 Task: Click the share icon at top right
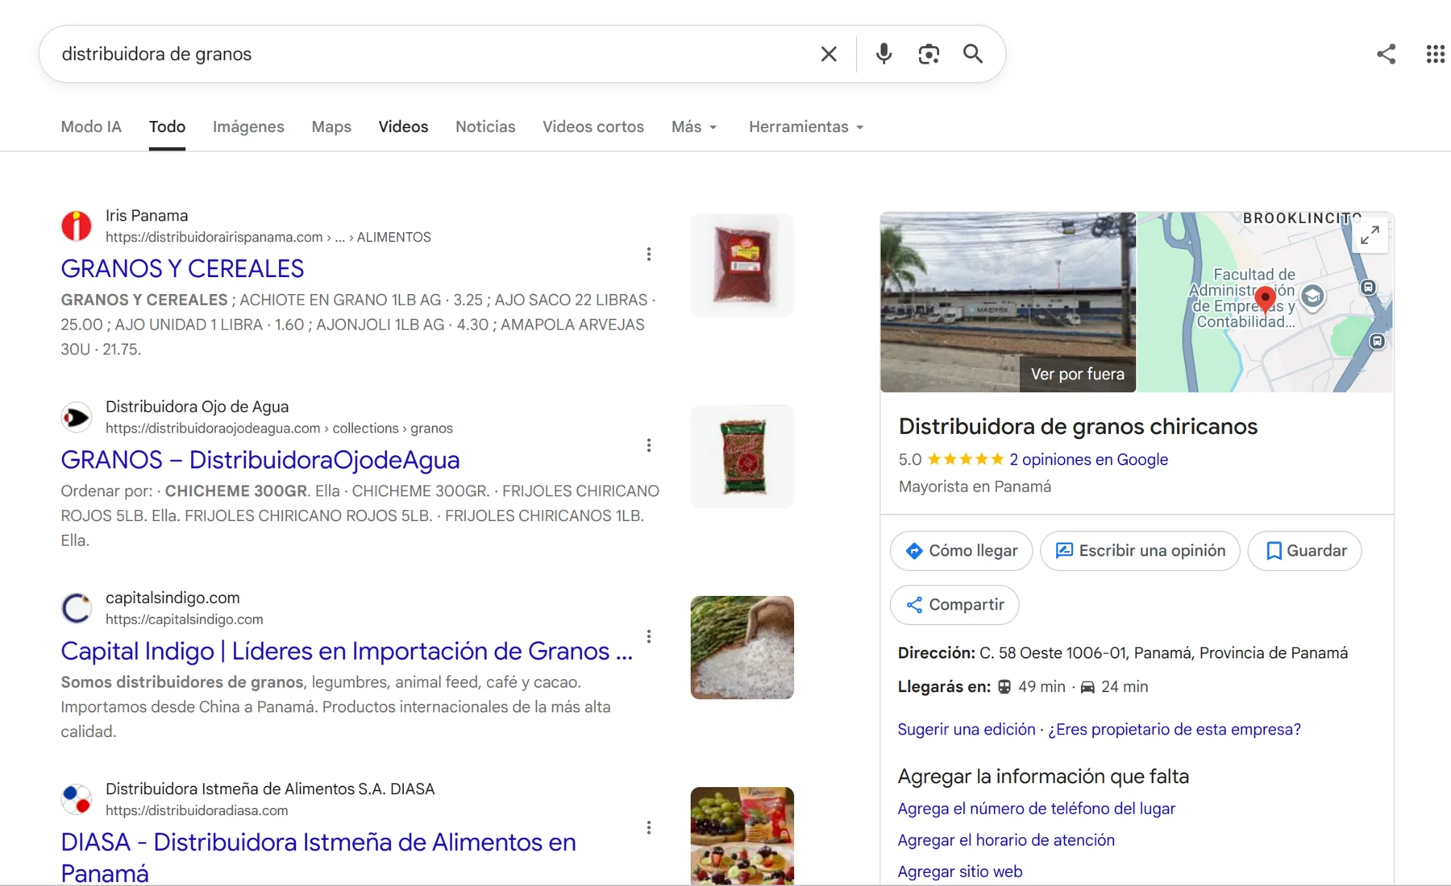pos(1386,54)
